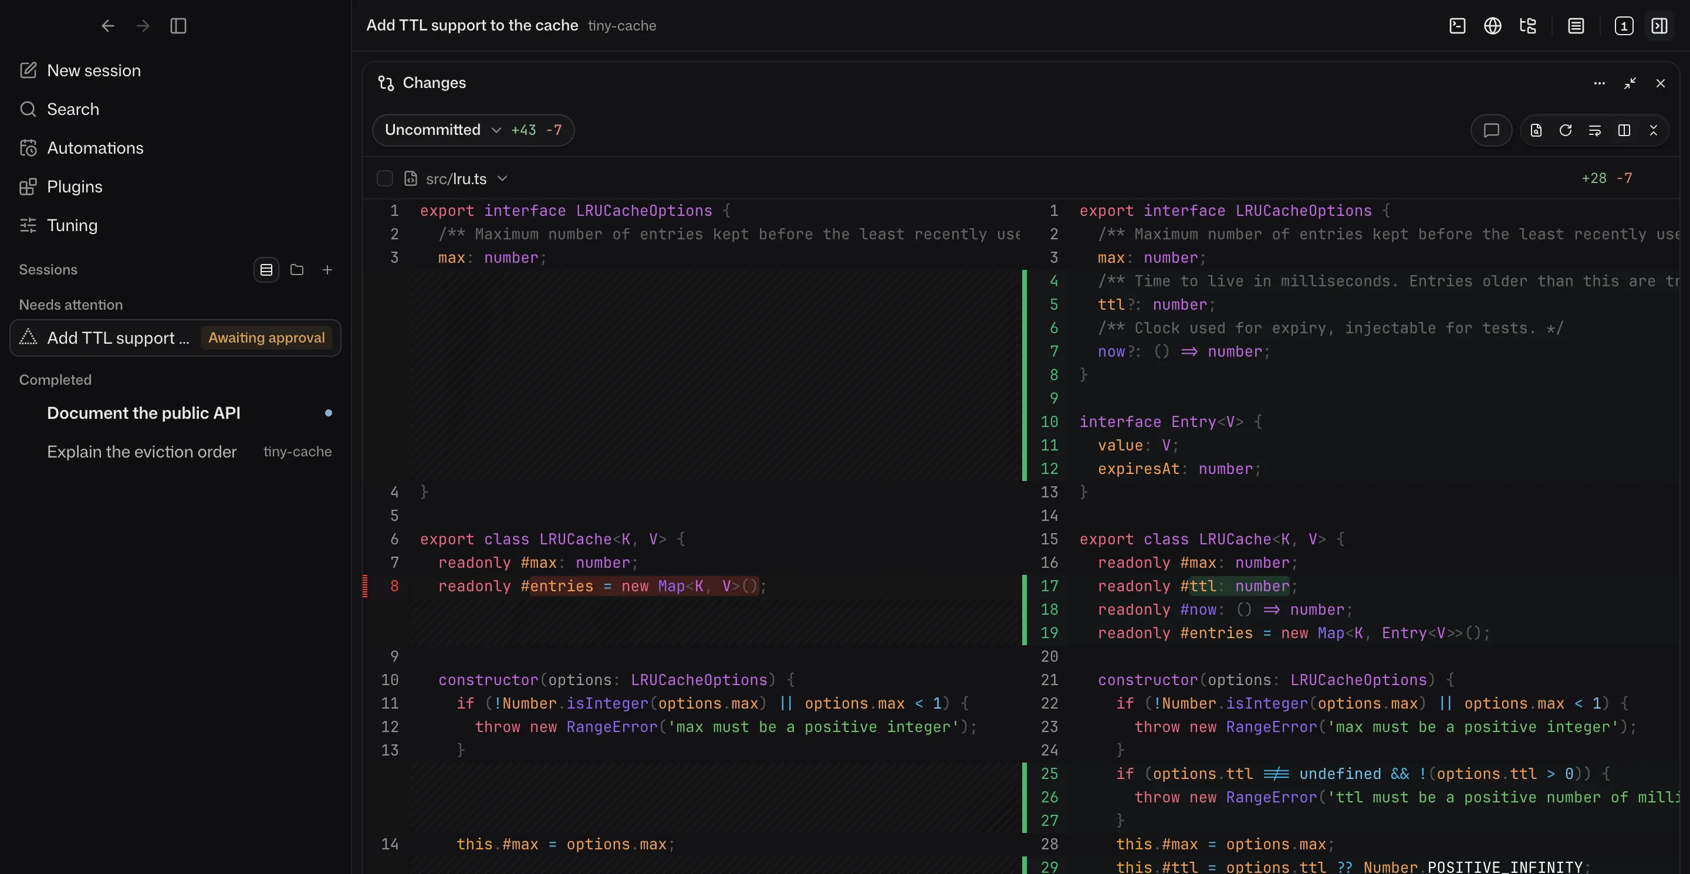Open the Changes panel more options menu
Viewport: 1690px width, 874px height.
point(1600,83)
